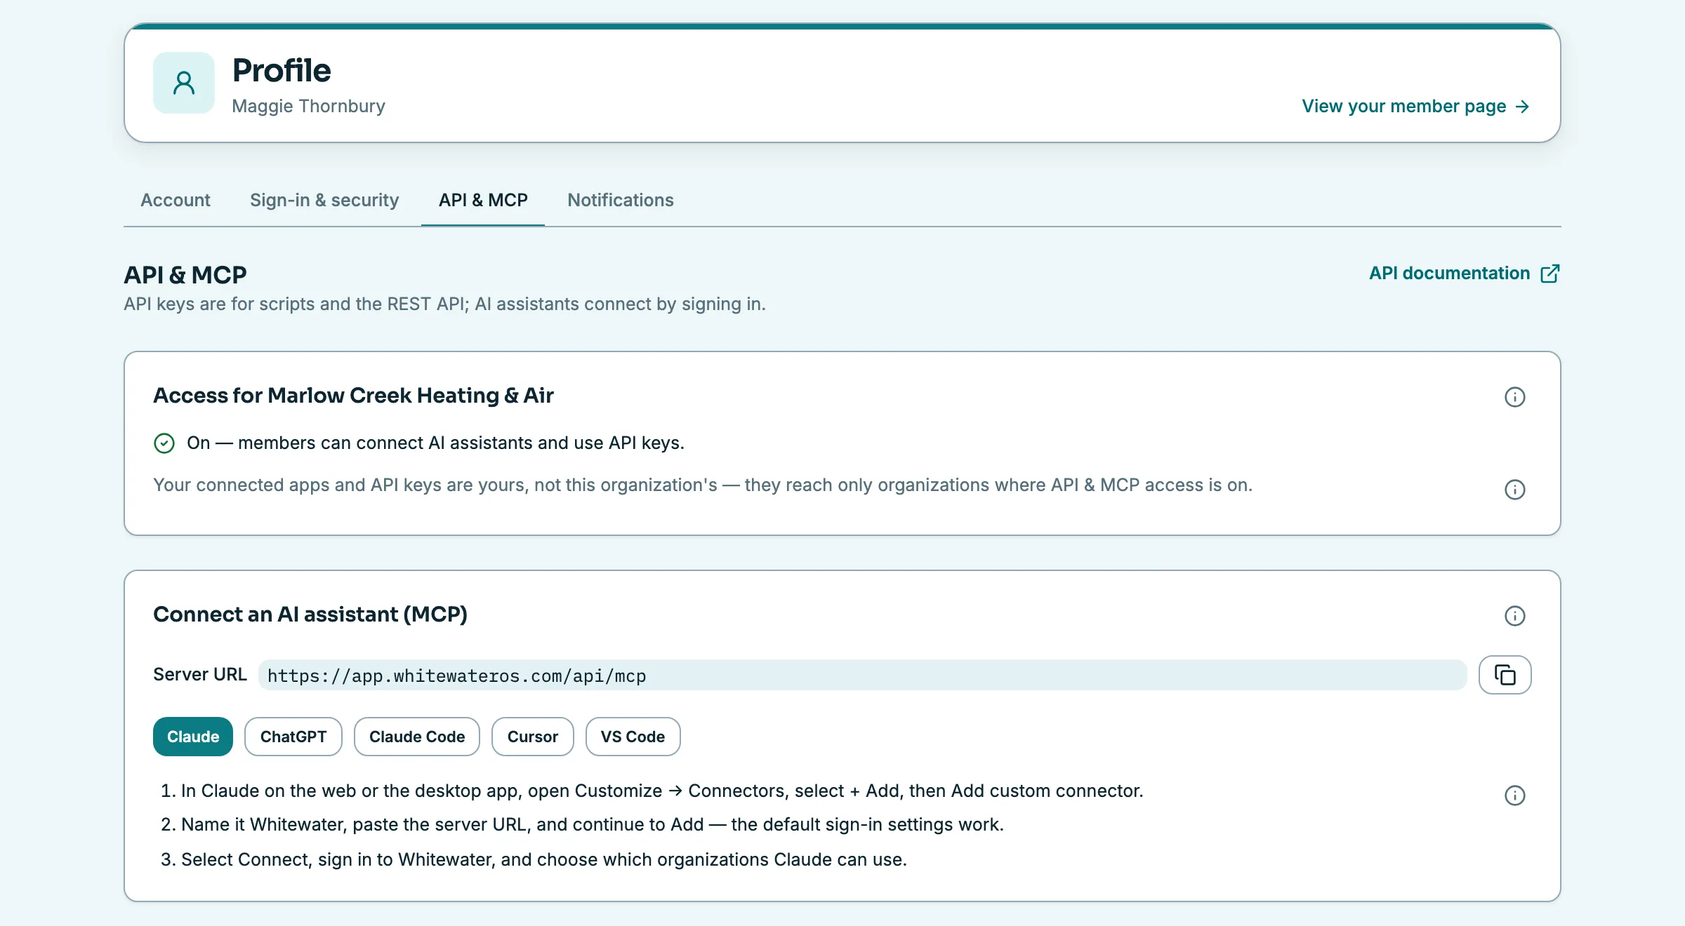Select the Claude Code assistant option
1685x926 pixels.
(417, 737)
